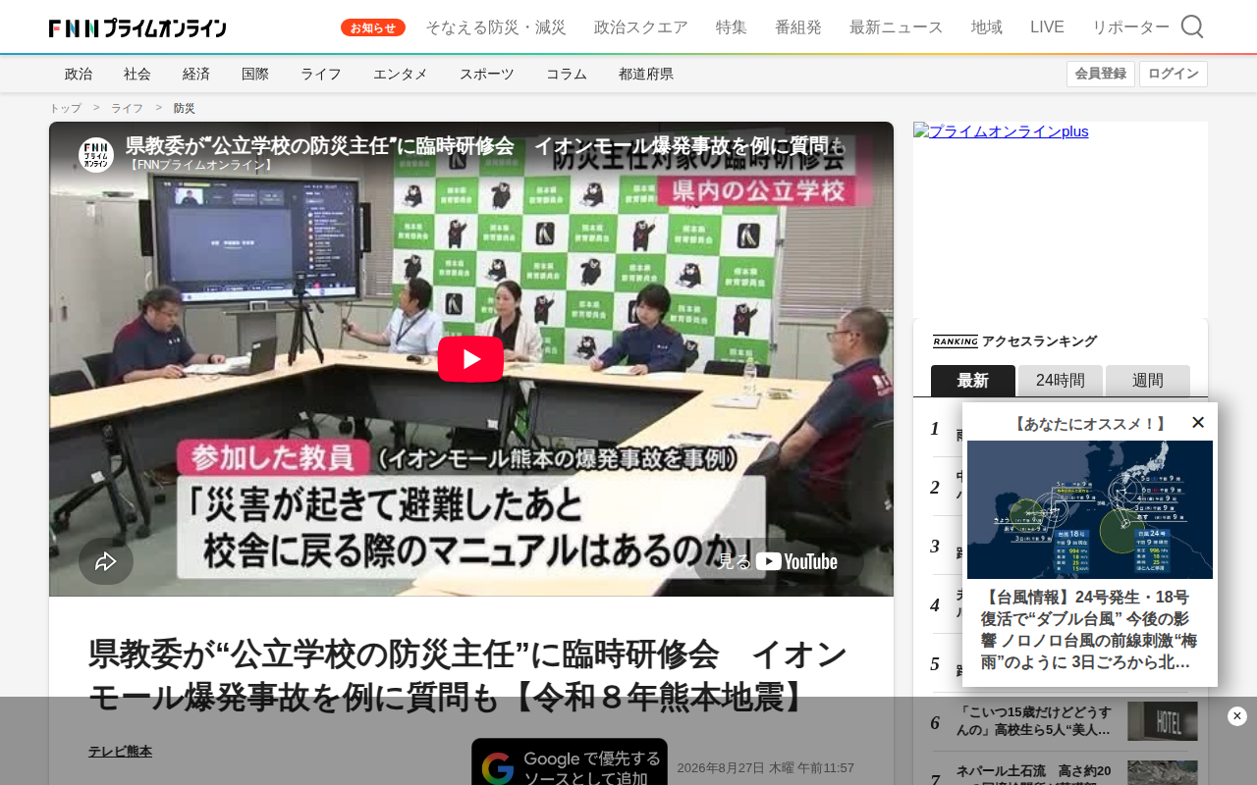Screen dimensions: 1257x785
Task: Click the FNN Prime Online logo
Action: [x=137, y=27]
